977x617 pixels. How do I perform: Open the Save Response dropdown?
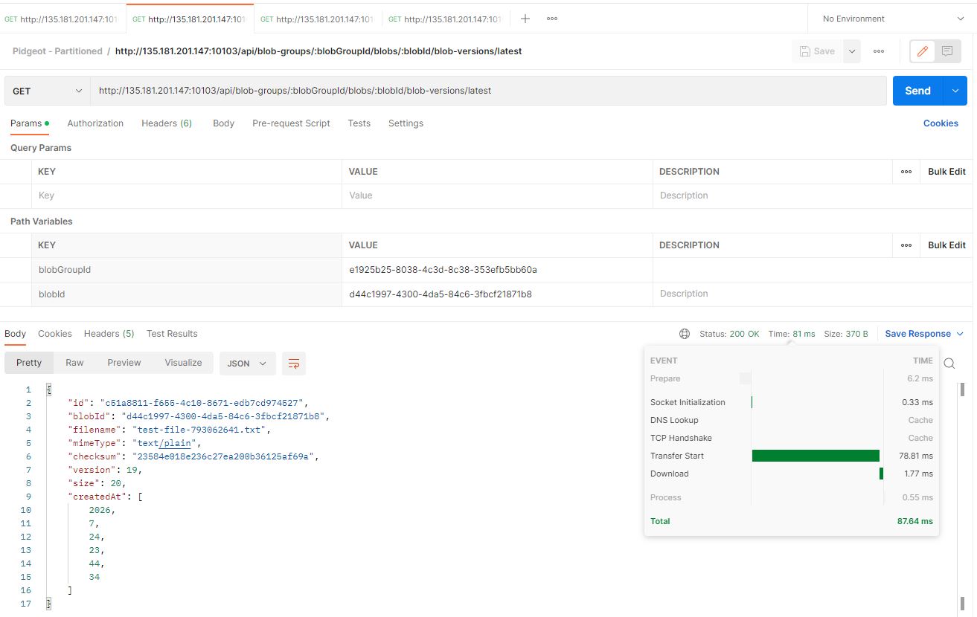click(924, 334)
